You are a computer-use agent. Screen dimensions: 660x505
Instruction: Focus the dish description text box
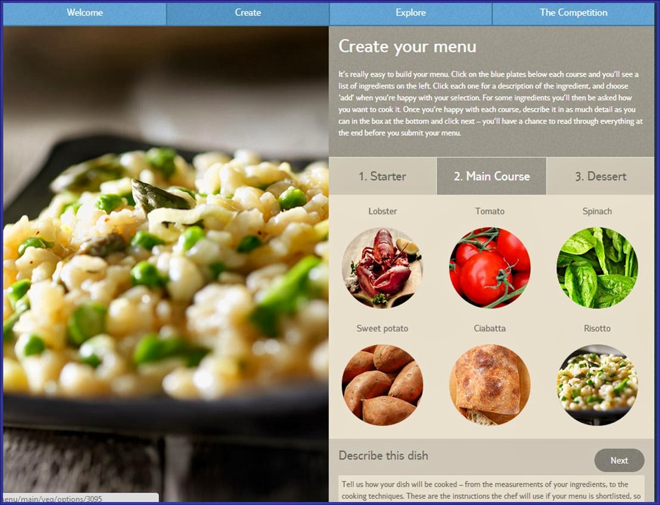(x=491, y=488)
